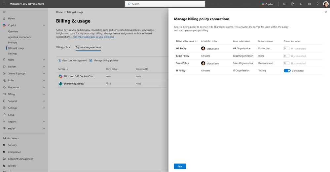The image size is (330, 172).
Task: Click in the Search box
Action: click(x=165, y=4)
